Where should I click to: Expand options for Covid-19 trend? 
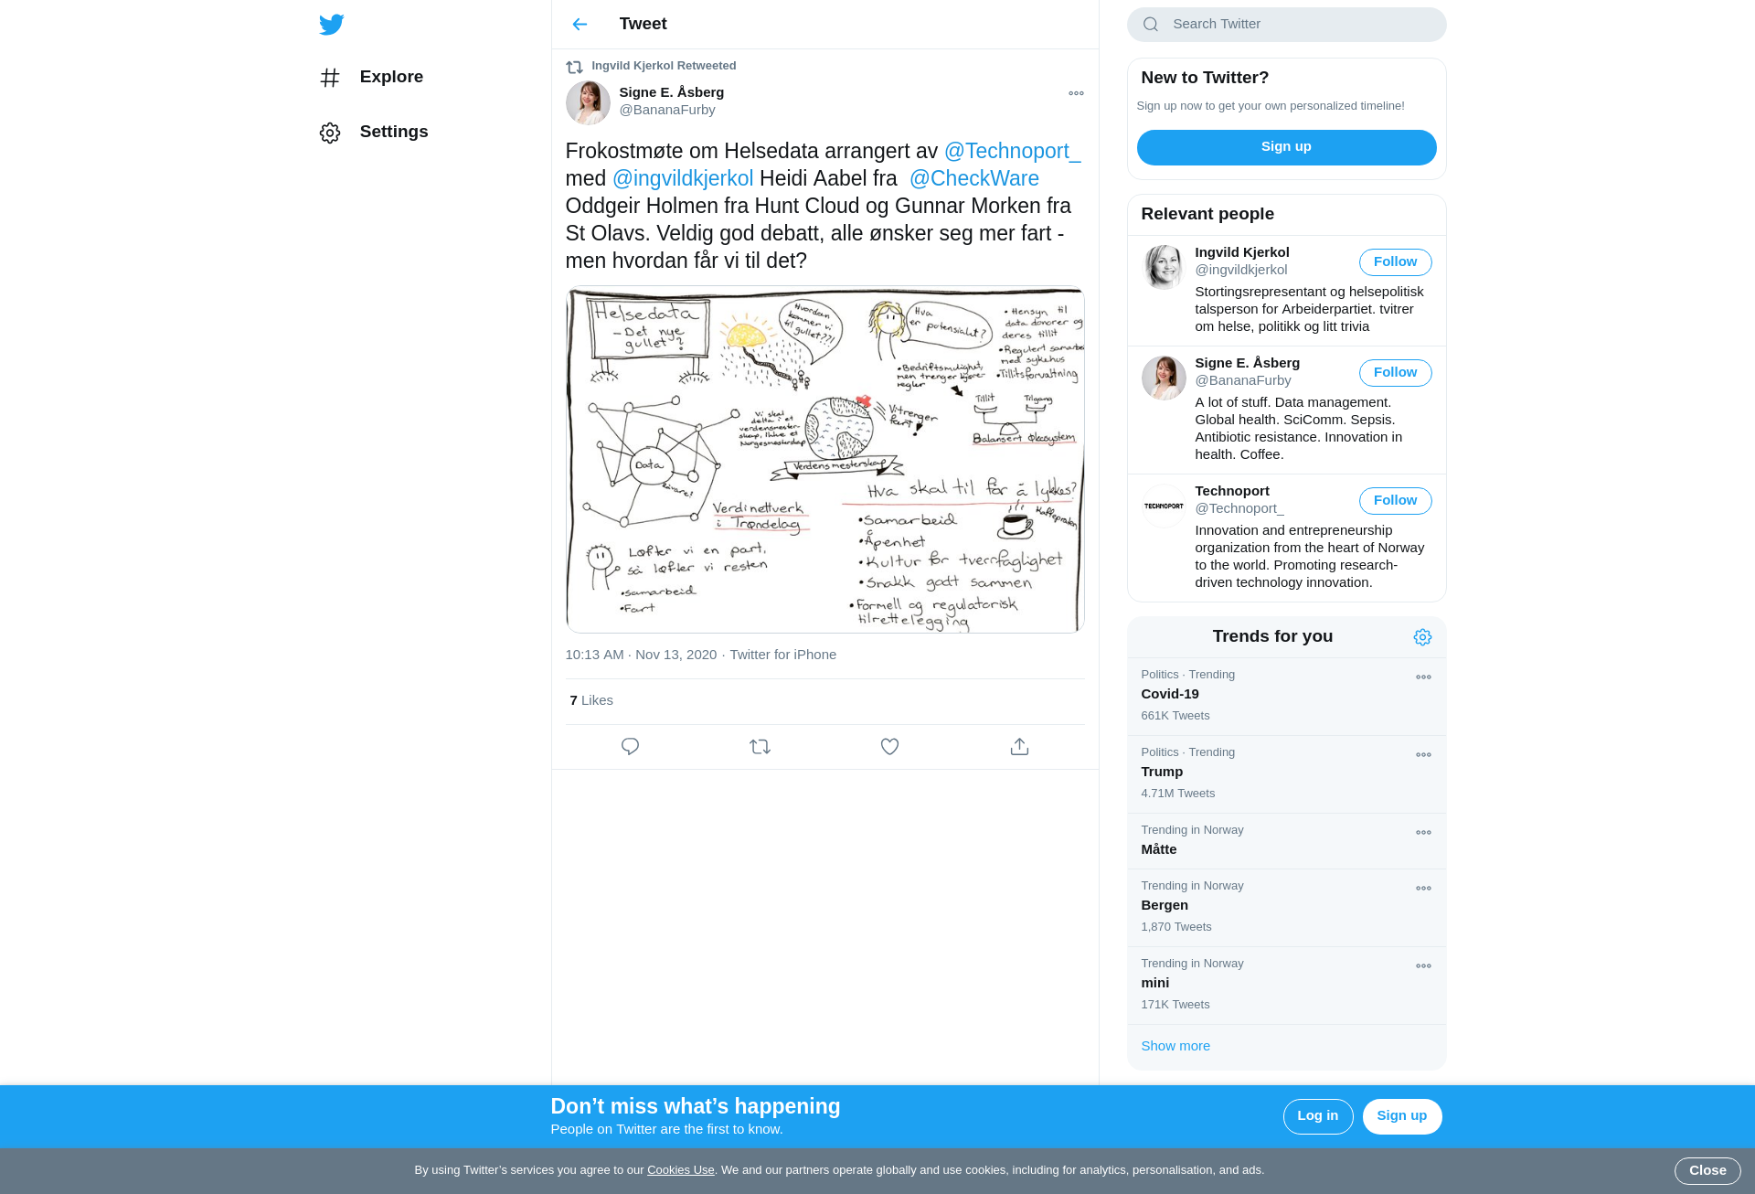1423,677
